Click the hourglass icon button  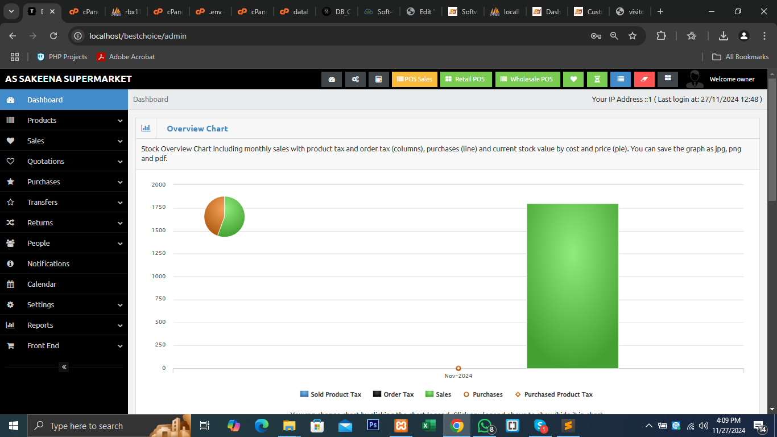[597, 79]
